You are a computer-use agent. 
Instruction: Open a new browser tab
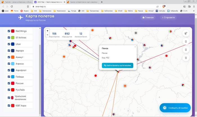(102, 2)
